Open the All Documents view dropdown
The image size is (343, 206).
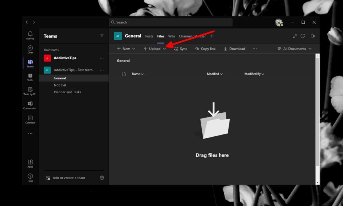(294, 48)
